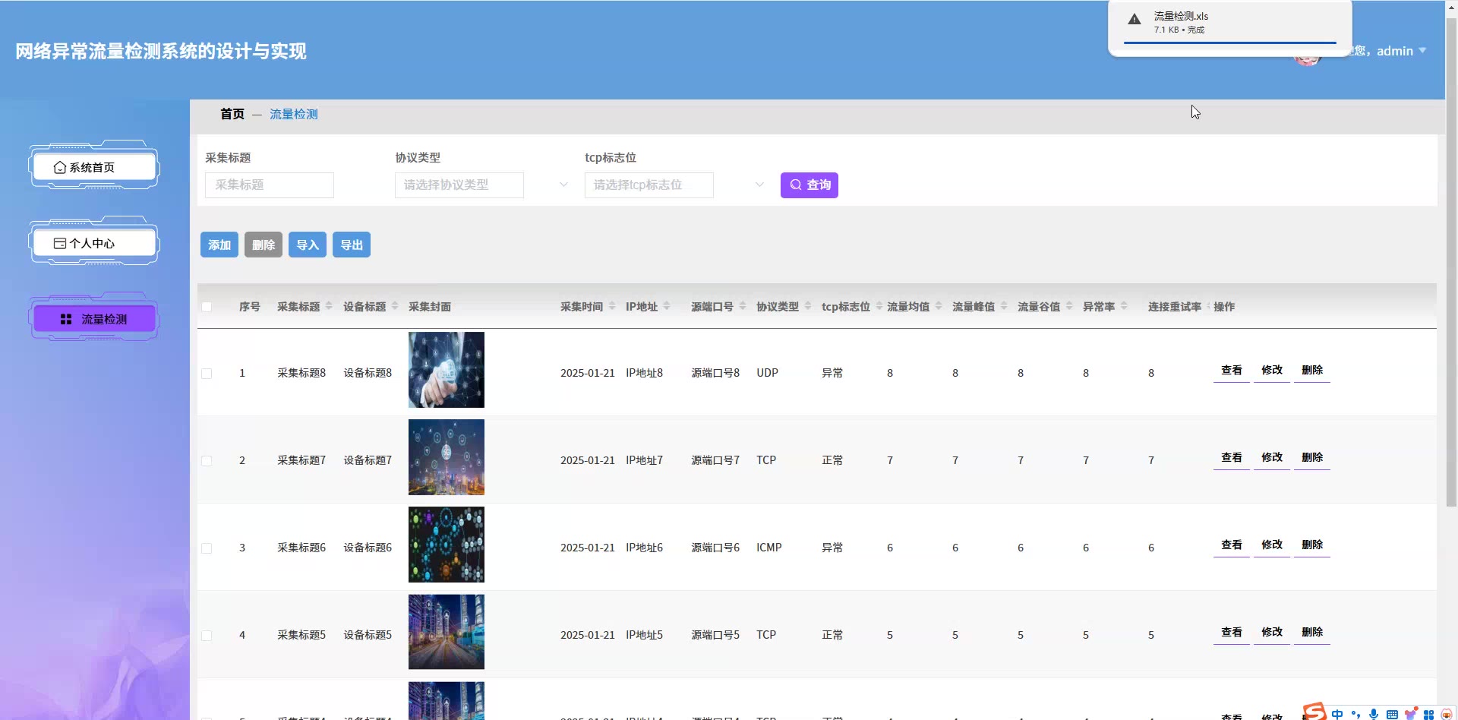Sort by 采集时间 using its sort arrows
The image size is (1458, 720).
[612, 307]
